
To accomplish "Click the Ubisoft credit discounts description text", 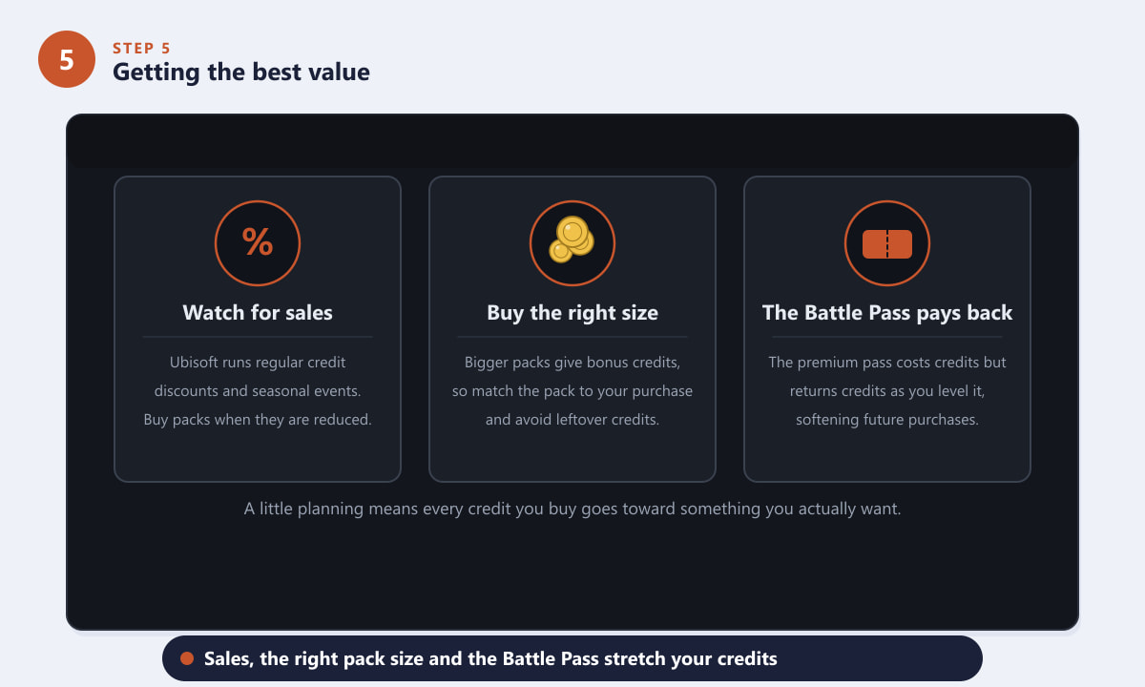I will coord(258,391).
